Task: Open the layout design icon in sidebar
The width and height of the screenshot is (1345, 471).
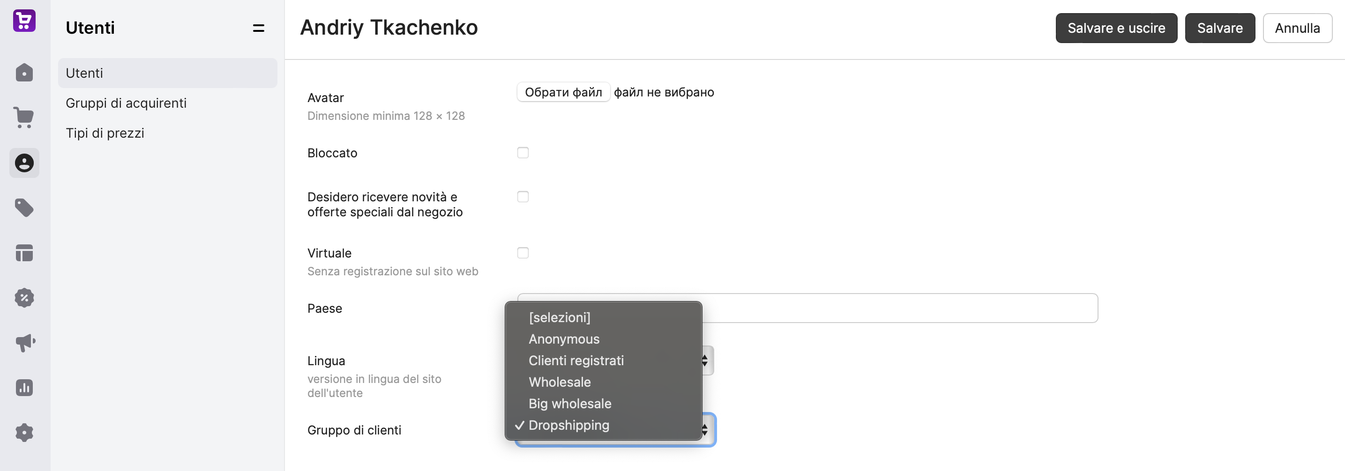Action: tap(24, 253)
